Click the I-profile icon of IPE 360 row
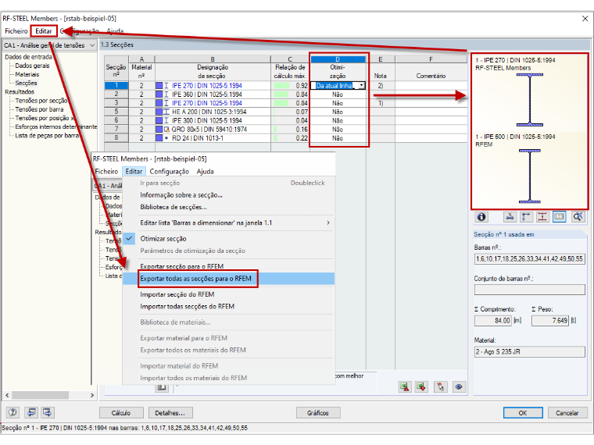 point(166,94)
